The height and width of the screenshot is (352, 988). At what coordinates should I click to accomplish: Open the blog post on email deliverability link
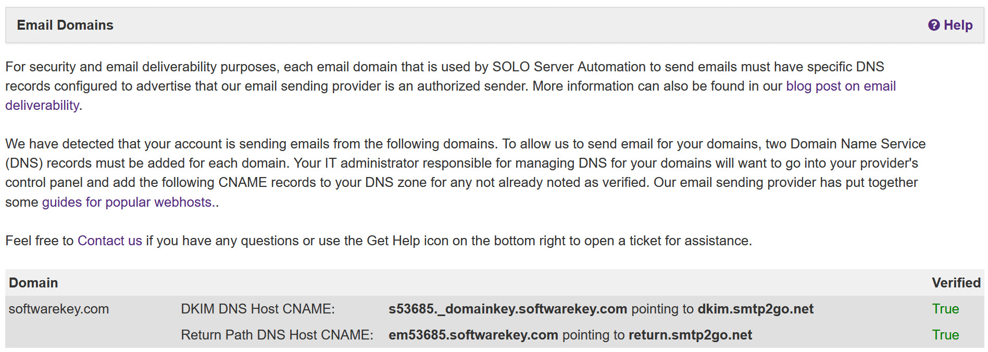click(840, 86)
